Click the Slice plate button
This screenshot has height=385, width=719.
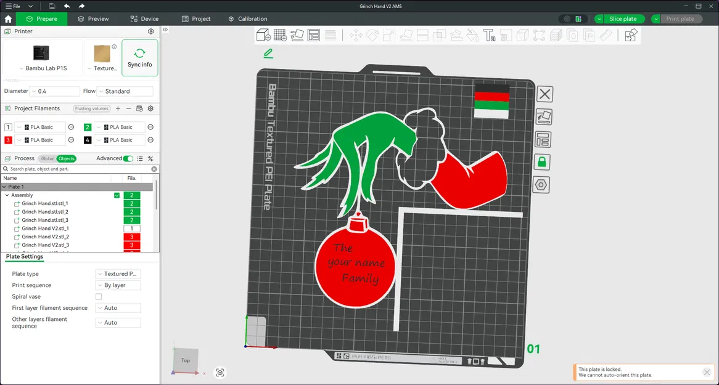click(x=623, y=19)
